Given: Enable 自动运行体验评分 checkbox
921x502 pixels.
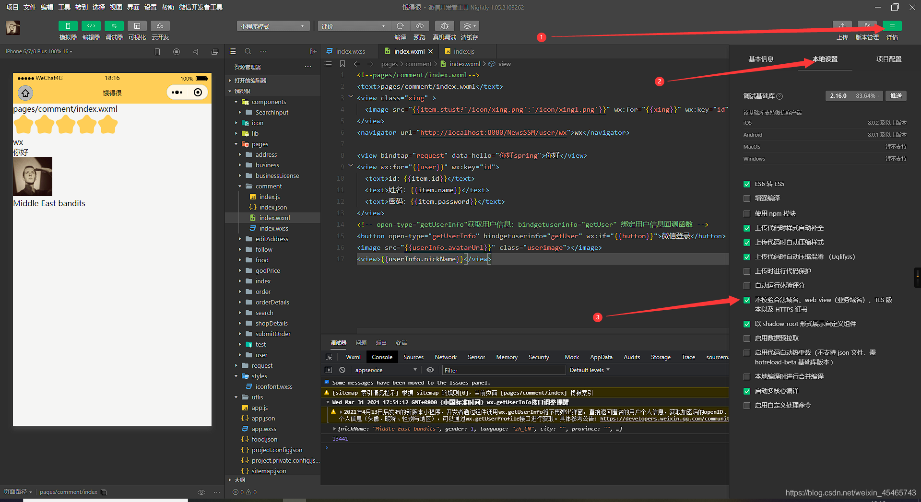Looking at the screenshot, I should [746, 286].
